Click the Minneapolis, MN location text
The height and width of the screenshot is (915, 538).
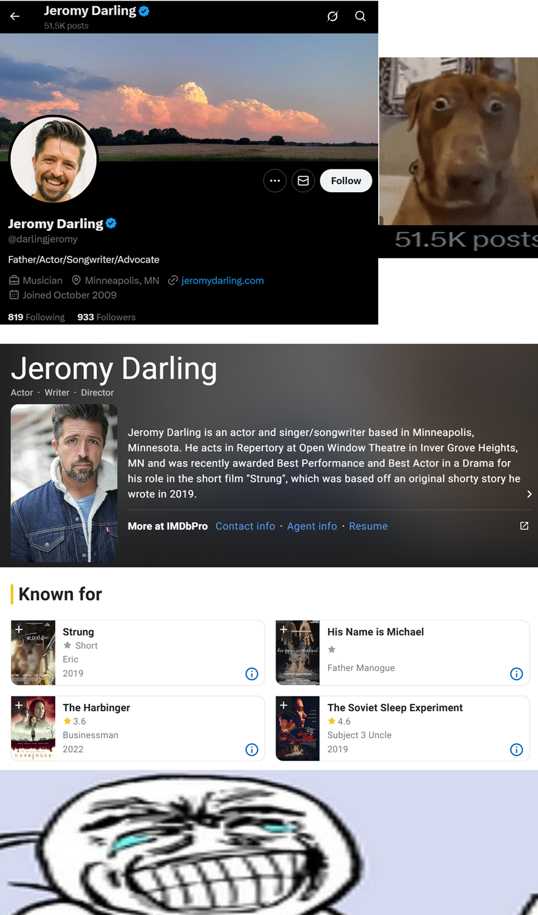(x=122, y=280)
